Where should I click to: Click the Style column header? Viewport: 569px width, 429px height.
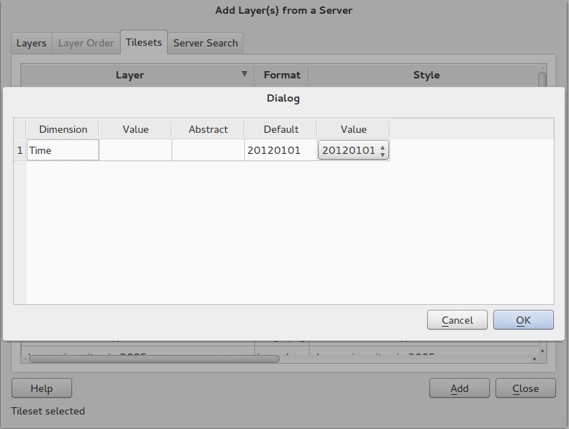coord(426,75)
